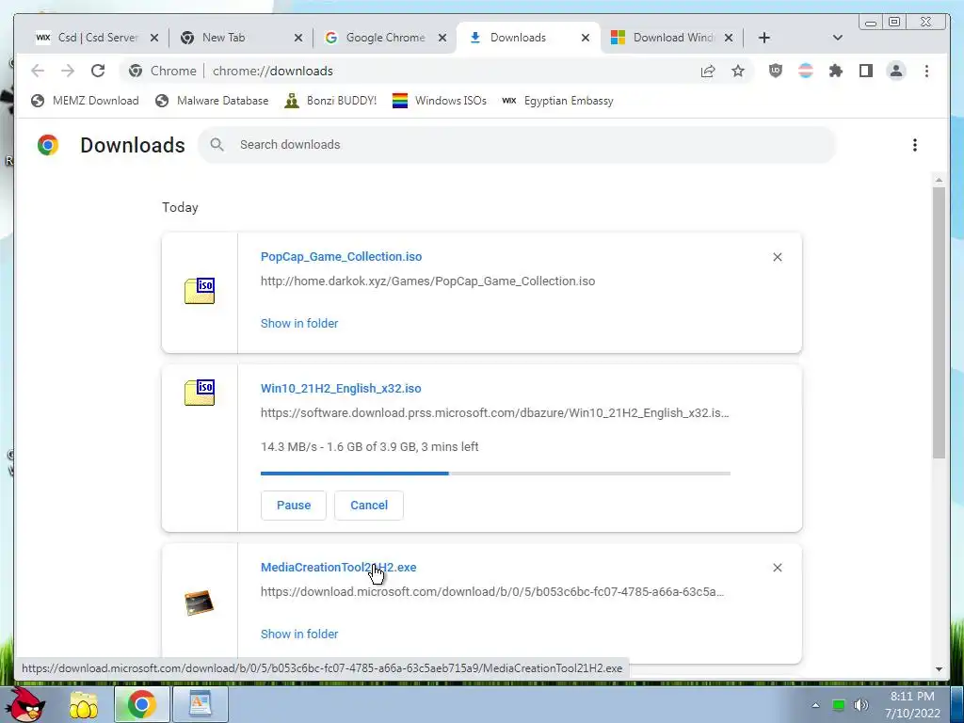Open the PopCap_Game_Collection.iso file link
The height and width of the screenshot is (723, 964).
(x=341, y=256)
